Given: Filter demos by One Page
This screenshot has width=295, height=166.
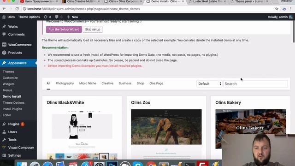Looking at the screenshot, I should [x=156, y=83].
